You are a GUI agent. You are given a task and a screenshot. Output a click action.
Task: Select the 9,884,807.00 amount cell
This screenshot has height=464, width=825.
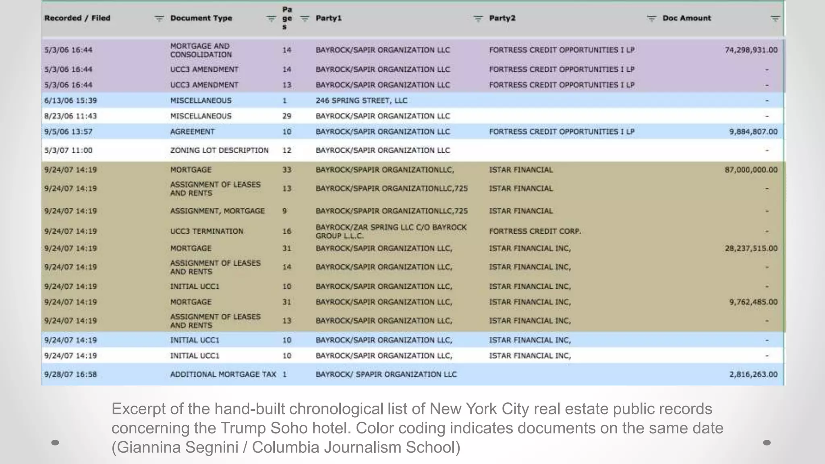point(753,132)
